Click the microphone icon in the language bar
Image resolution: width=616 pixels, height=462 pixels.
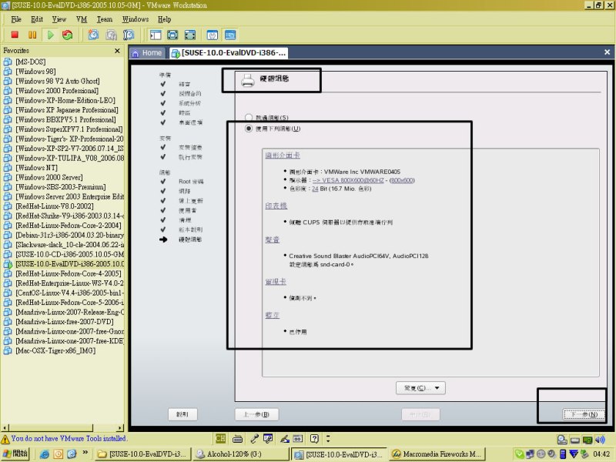pyautogui.click(x=254, y=438)
